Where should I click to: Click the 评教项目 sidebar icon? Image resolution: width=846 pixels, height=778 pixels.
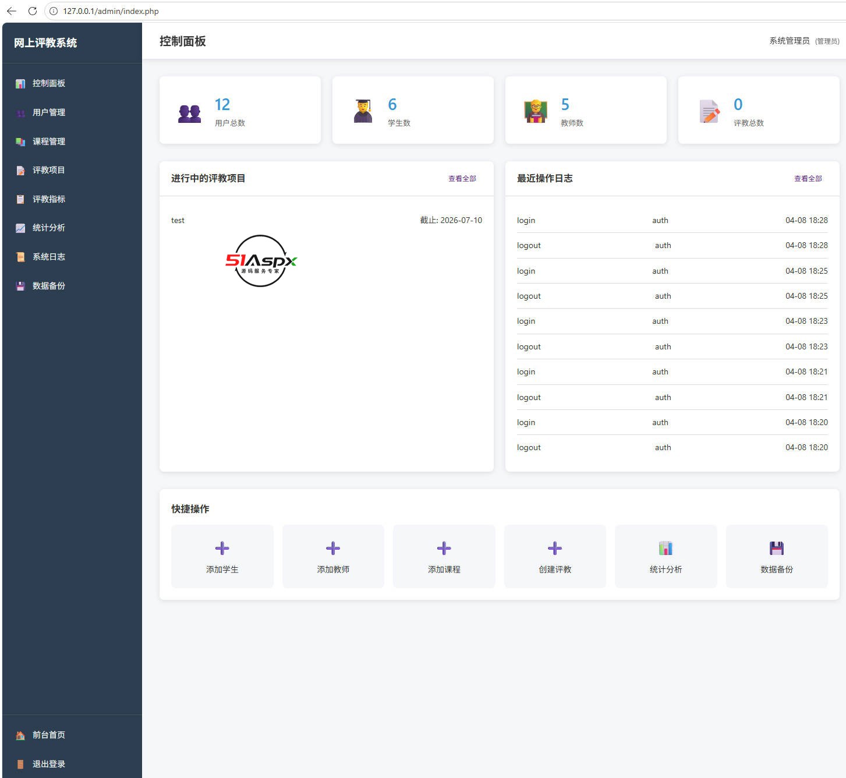click(20, 171)
